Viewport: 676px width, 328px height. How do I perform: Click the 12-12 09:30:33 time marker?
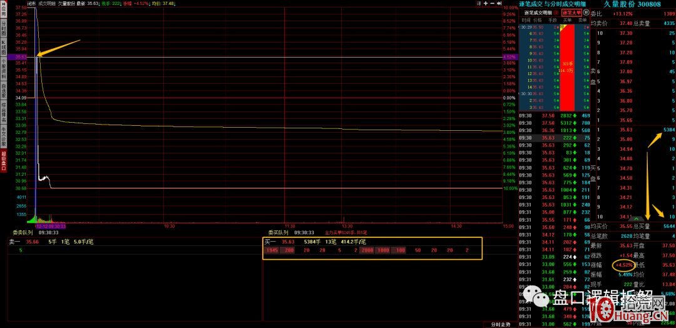[x=51, y=225]
